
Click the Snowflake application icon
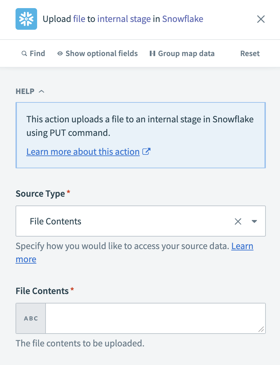coord(26,19)
